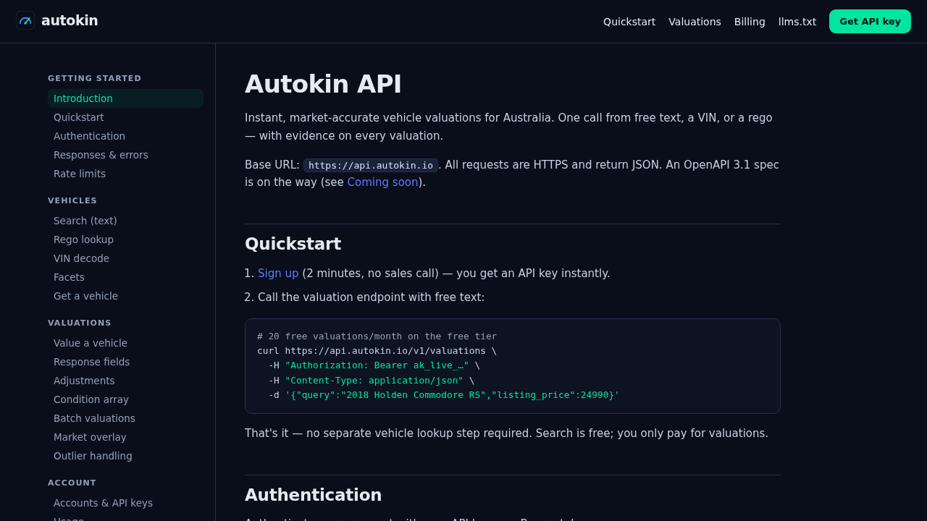927x521 pixels.
Task: Open Responses & errors in sidebar
Action: click(x=125, y=155)
